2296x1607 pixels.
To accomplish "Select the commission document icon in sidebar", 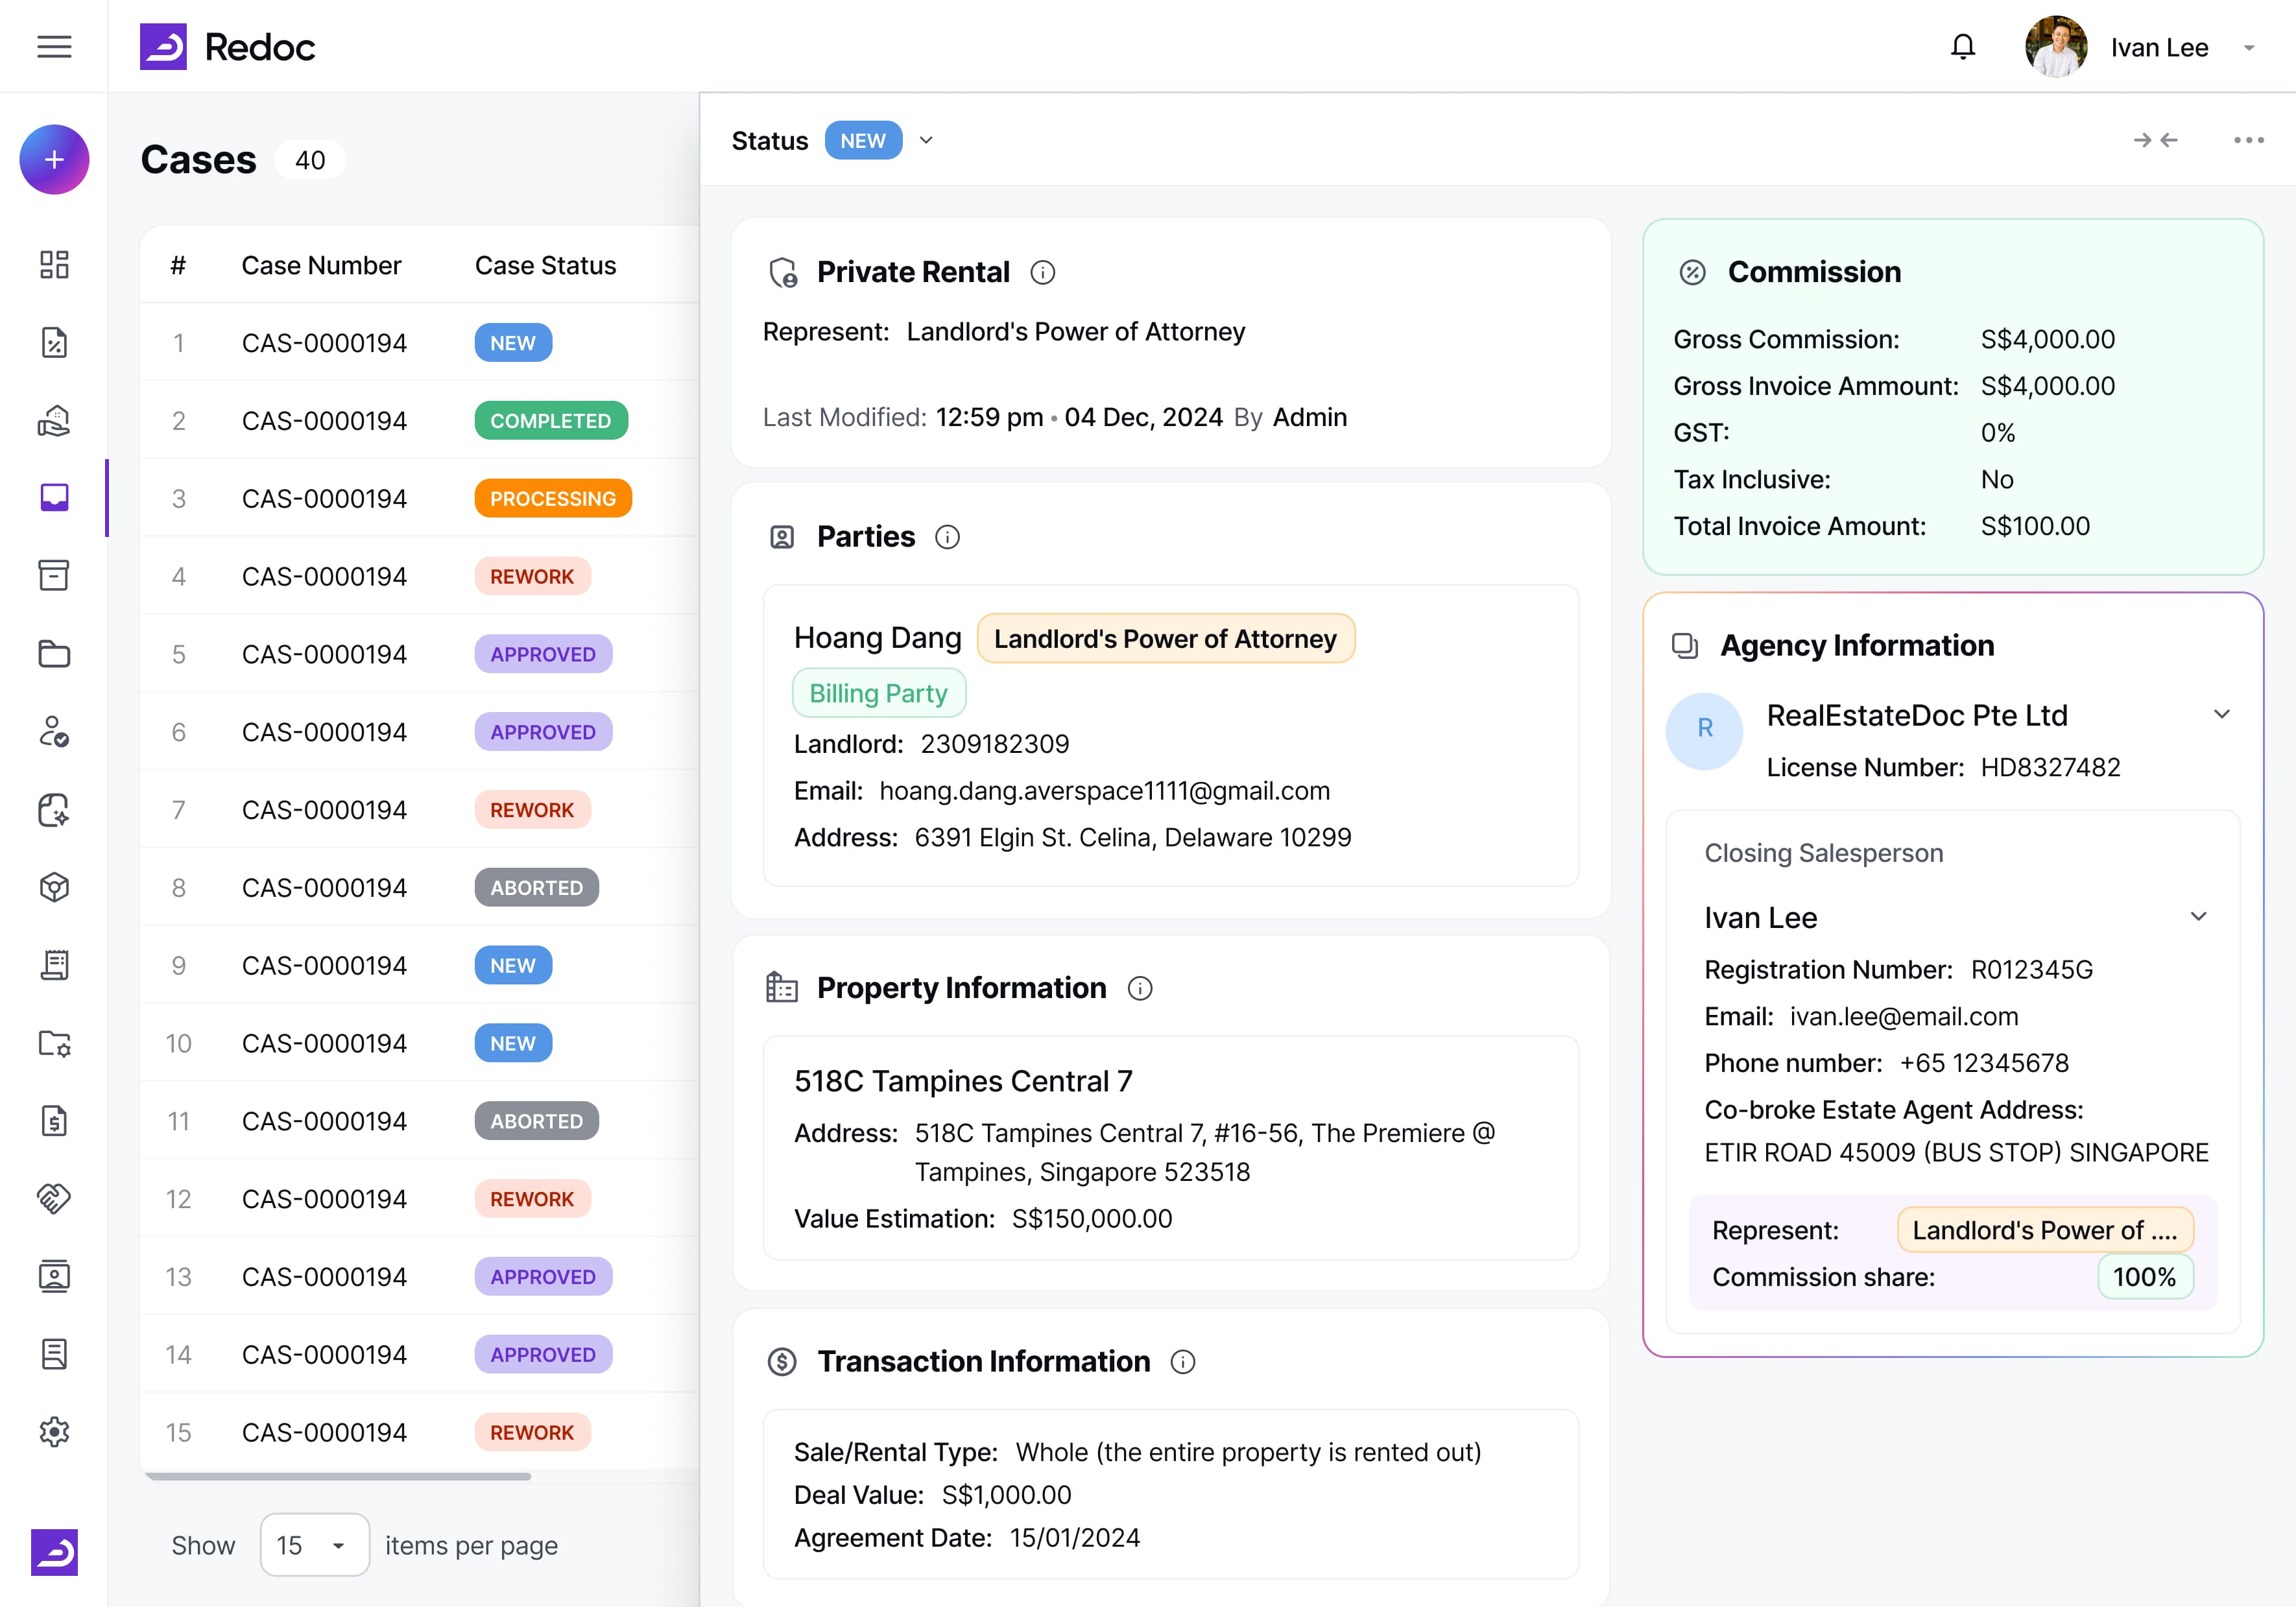I will [55, 342].
